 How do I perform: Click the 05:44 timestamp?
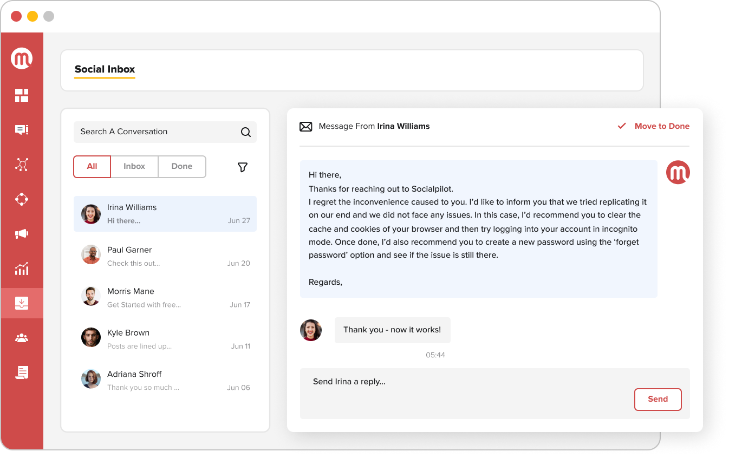pos(435,355)
